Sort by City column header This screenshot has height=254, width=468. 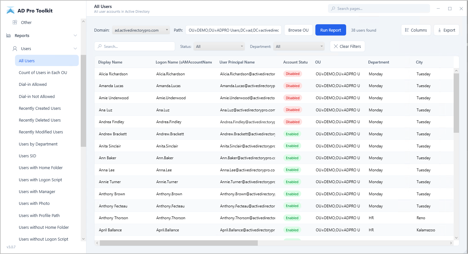(x=419, y=62)
